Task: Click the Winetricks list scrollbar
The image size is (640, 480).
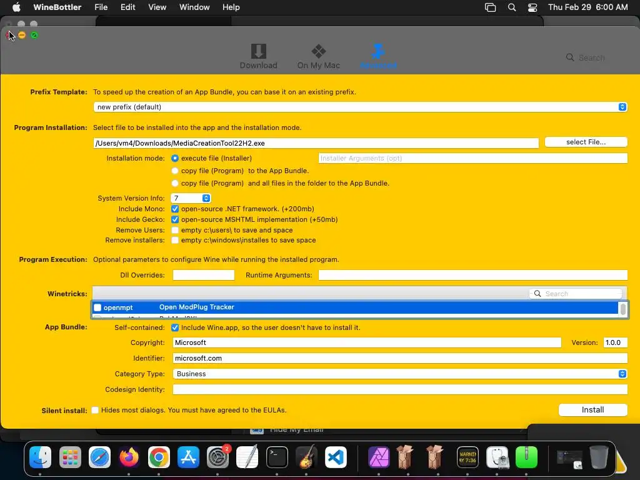Action: [x=623, y=309]
